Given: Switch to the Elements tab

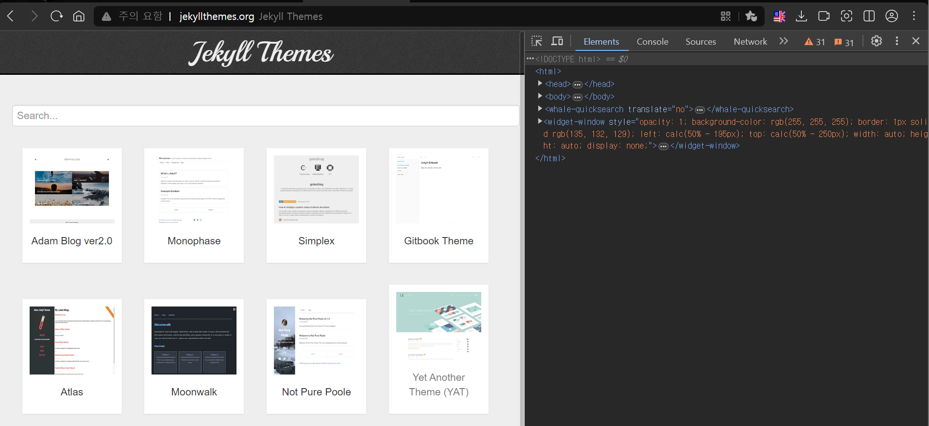Looking at the screenshot, I should point(601,42).
